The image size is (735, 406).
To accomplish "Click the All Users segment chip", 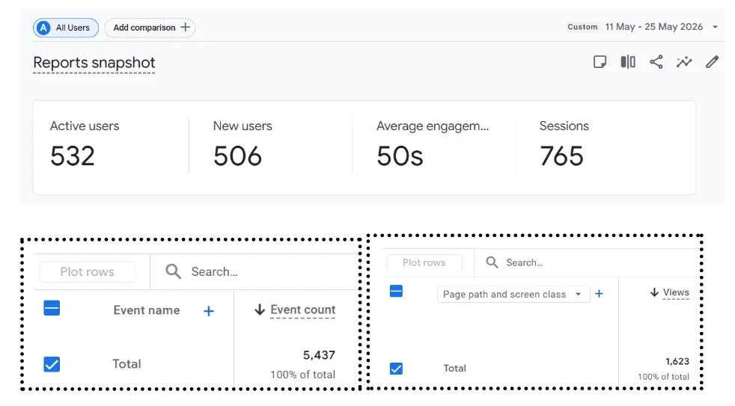I will 66,28.
